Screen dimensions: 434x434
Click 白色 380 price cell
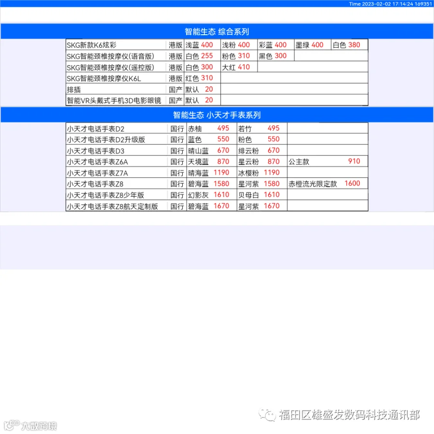coord(350,45)
